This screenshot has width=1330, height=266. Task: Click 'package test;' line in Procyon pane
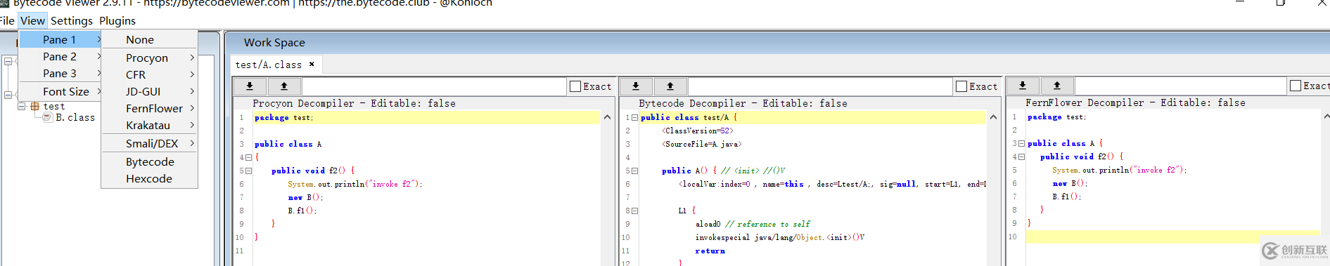(x=284, y=117)
